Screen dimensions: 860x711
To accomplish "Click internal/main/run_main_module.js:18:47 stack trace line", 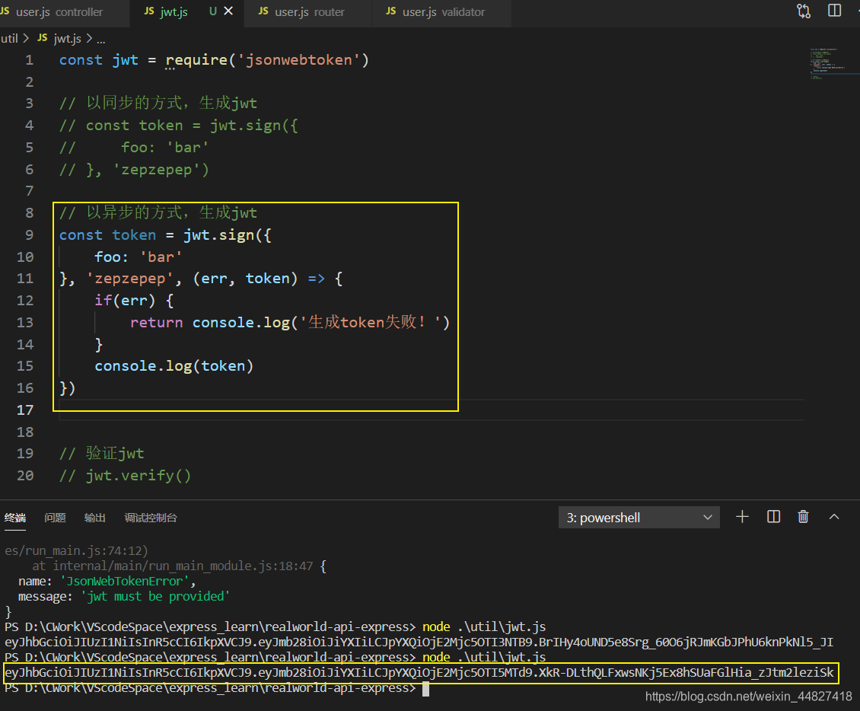I will tap(183, 566).
